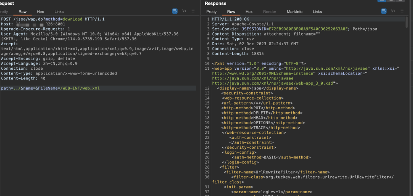Screen dimensions: 413x196
Task: Click the opening <auth-constraint> tag line
Action: [250, 138]
